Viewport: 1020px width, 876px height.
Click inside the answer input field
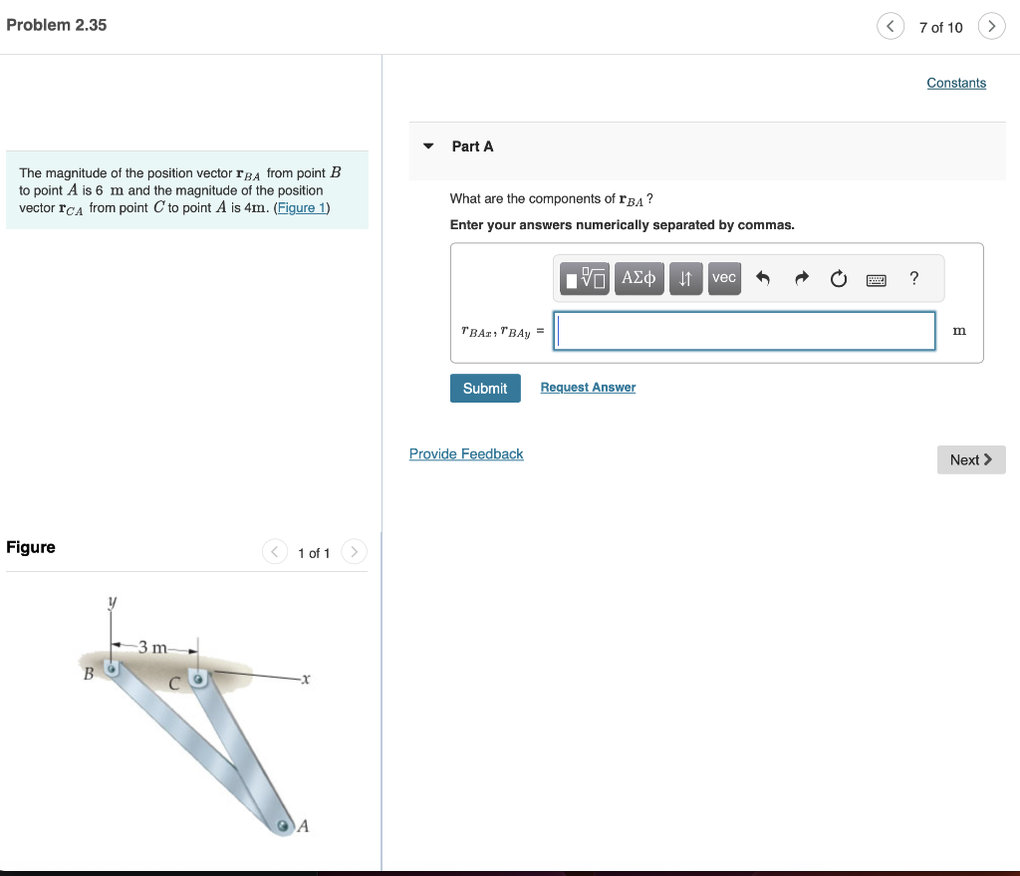click(x=743, y=330)
